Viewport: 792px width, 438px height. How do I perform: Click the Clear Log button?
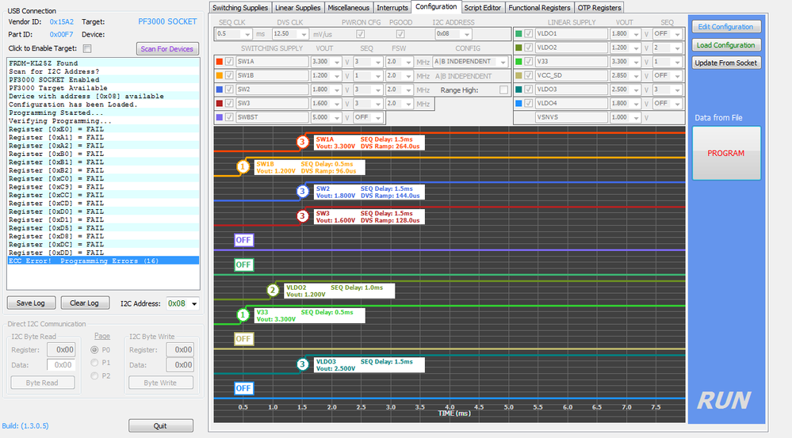[84, 303]
